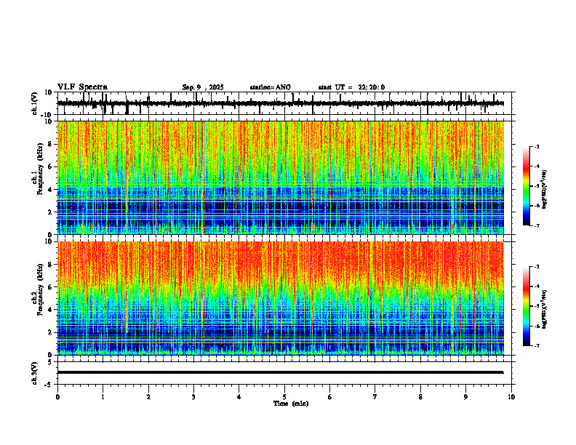Click the '2' kHz tick of ch.2 spectrogram
Viewport: 576px width, 445px height.
click(51, 332)
